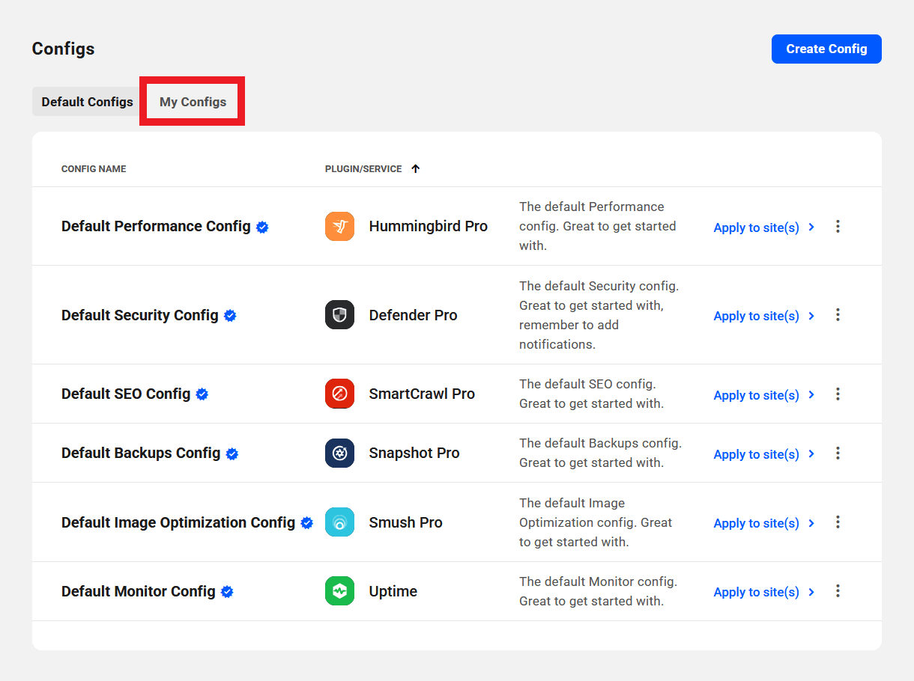Image resolution: width=914 pixels, height=681 pixels.
Task: Click the Snapshot Pro label
Action: click(414, 453)
